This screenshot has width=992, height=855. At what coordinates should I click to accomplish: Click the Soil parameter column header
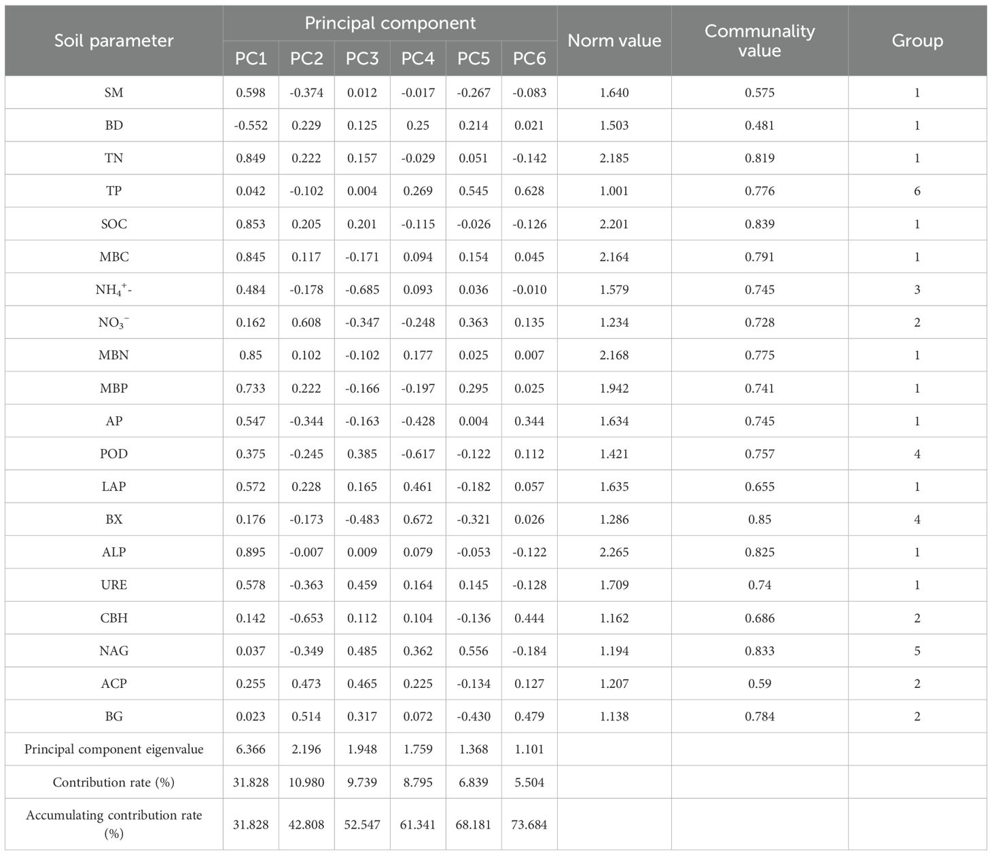113,41
